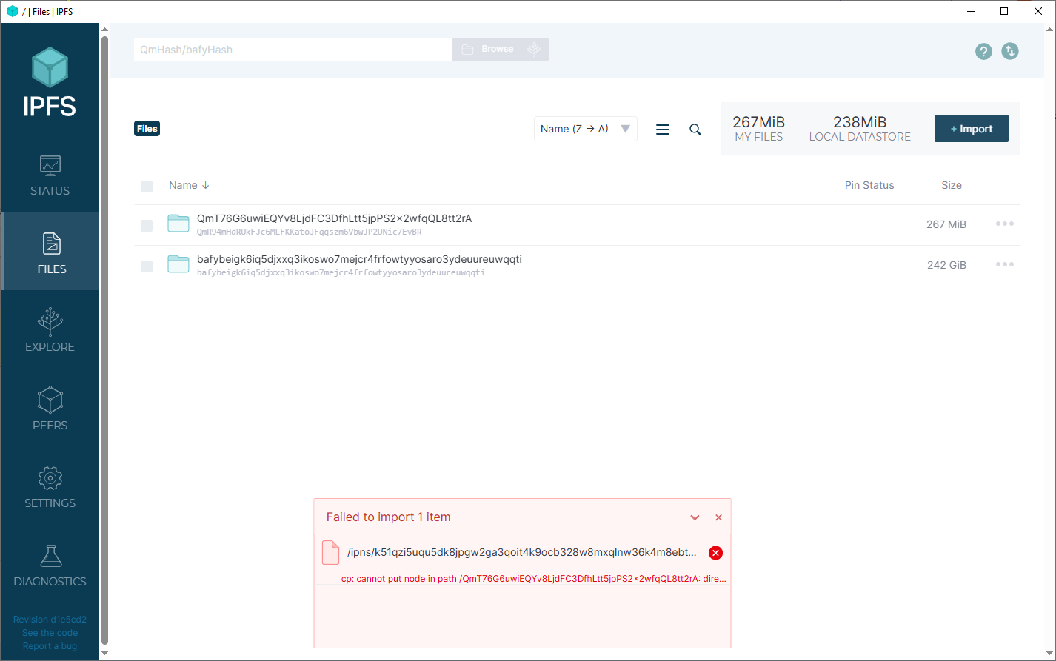Click the /ipns/k51qzi5uqu5dk8jpgw2ga3qoit4k9ocb328w8mxqlnw36k4m8ebt... path
Screen dimensions: 1056x661
pos(522,553)
